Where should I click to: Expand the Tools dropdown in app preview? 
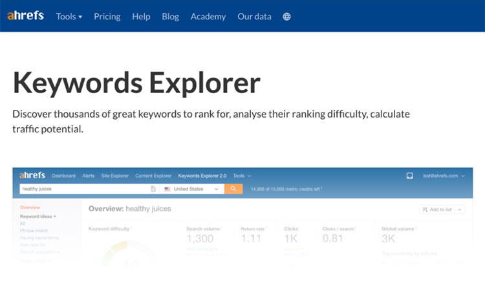click(x=242, y=176)
